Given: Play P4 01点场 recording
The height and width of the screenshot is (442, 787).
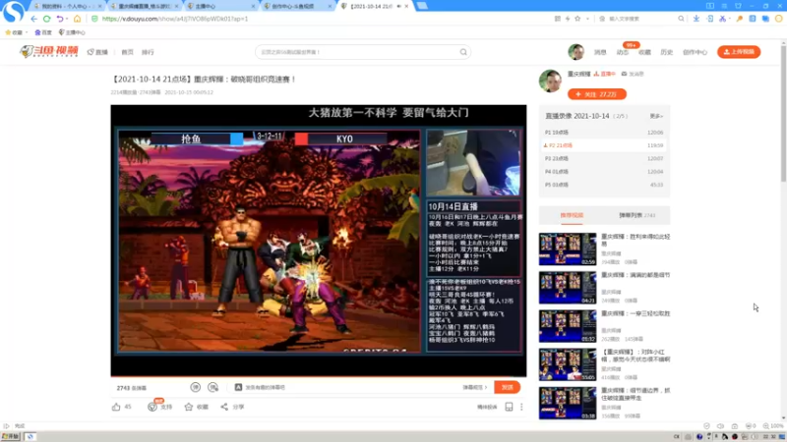Looking at the screenshot, I should click(x=604, y=171).
